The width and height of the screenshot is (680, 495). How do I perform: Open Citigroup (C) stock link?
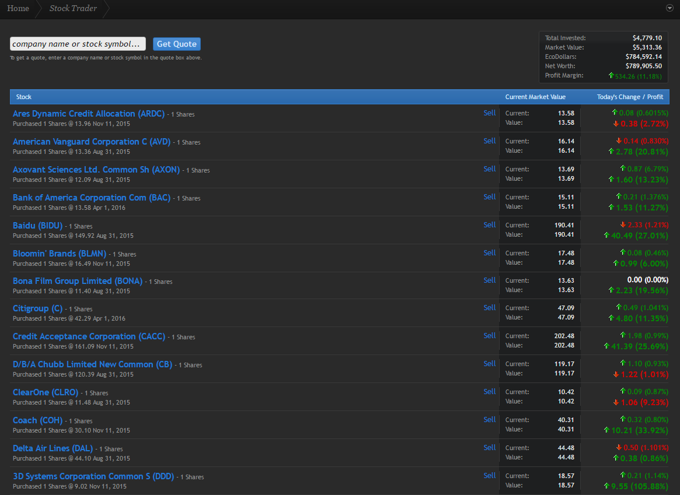tap(38, 308)
